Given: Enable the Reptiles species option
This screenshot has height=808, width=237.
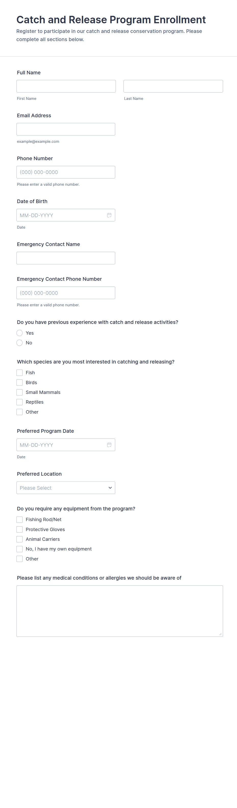Looking at the screenshot, I should click(x=19, y=402).
